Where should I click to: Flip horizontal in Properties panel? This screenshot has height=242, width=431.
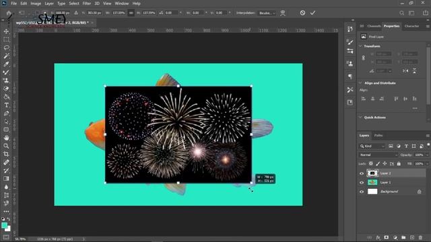coord(405,71)
